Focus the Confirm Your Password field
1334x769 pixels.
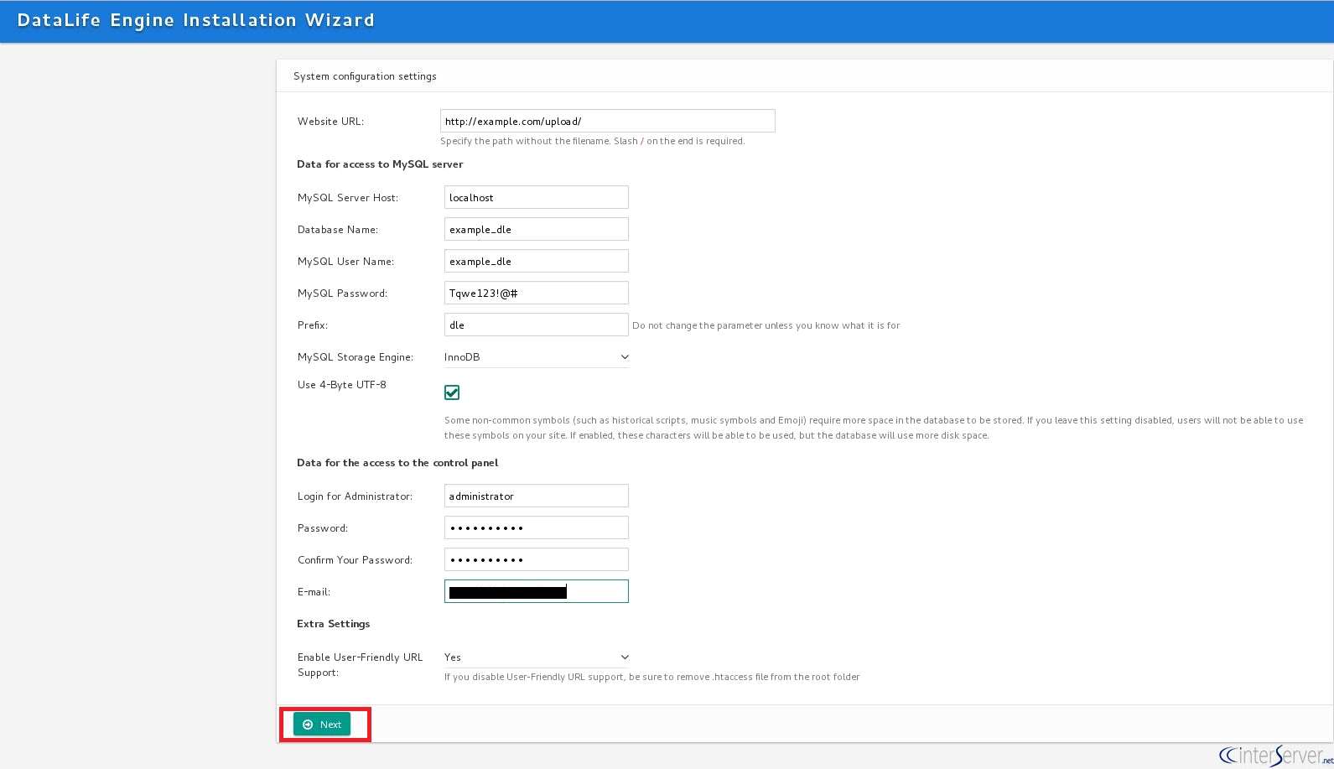537,559
